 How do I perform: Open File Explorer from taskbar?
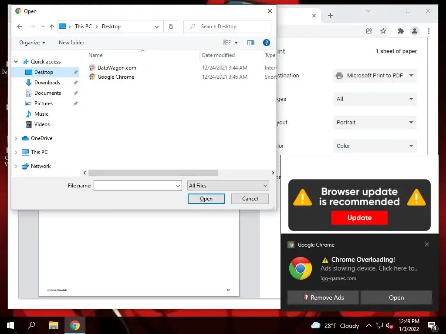point(53,325)
